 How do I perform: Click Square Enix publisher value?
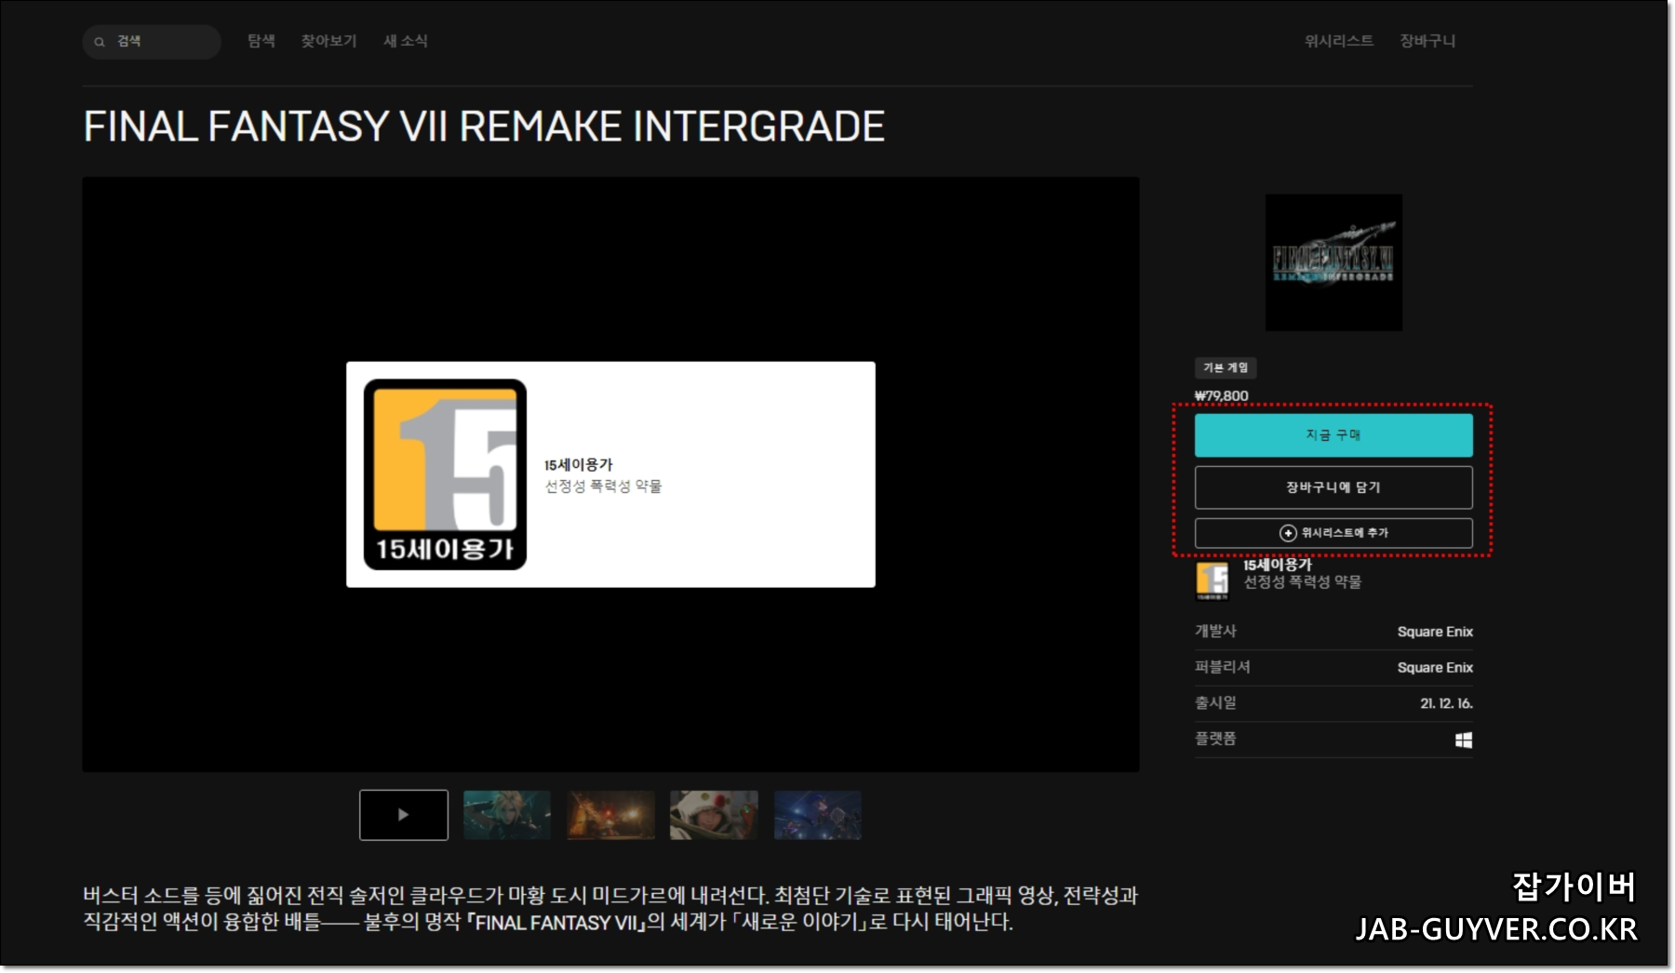(1435, 668)
